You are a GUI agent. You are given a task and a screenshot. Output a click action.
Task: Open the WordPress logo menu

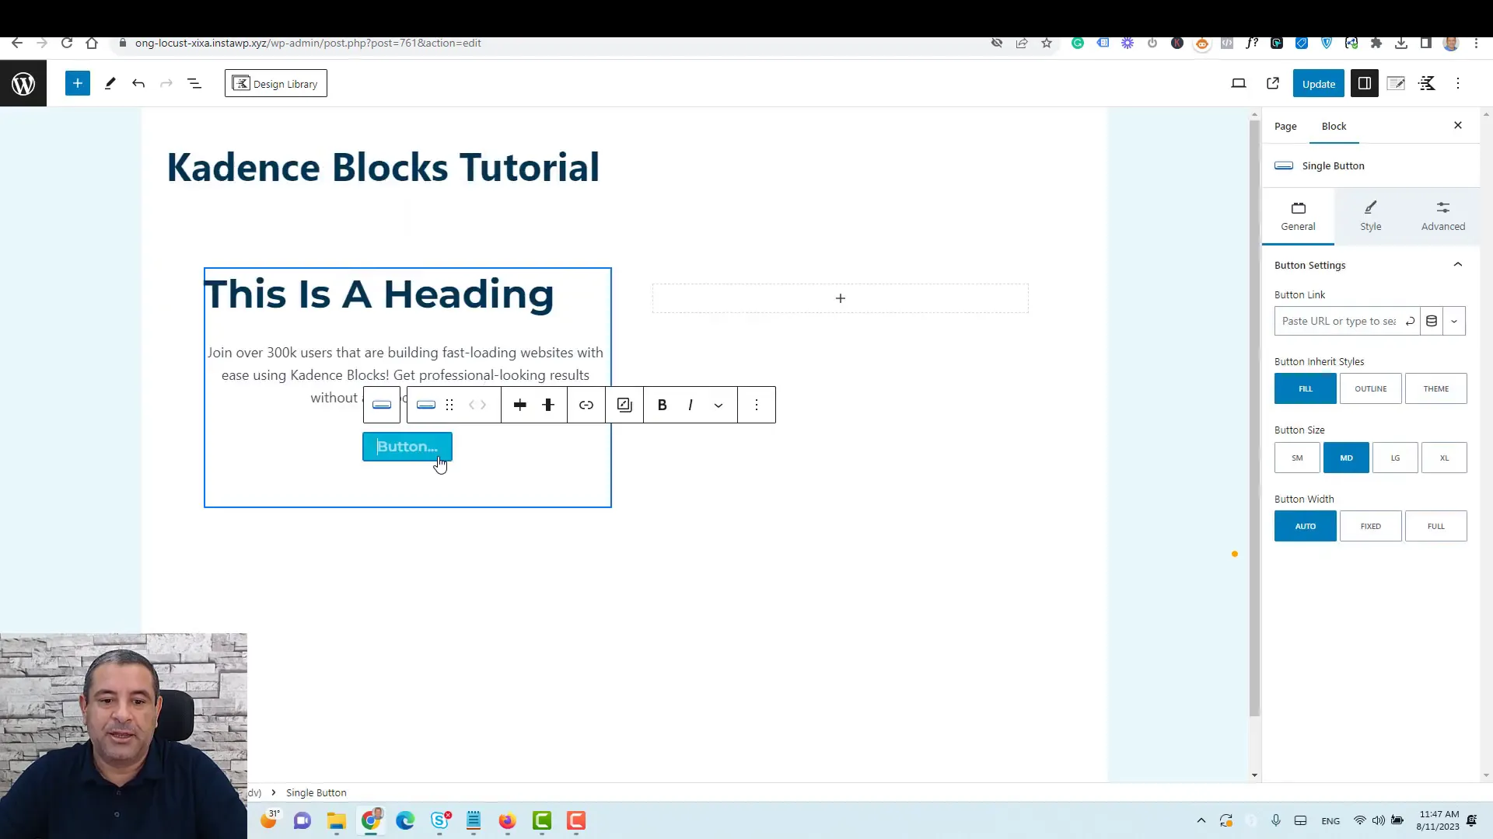pos(23,83)
